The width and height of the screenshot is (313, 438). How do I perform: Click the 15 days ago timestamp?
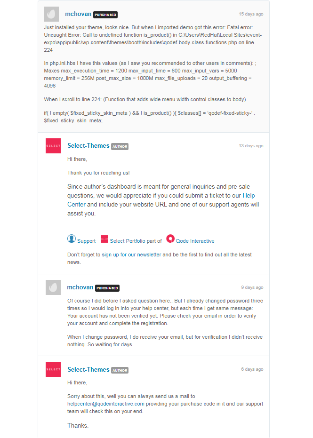(x=251, y=14)
